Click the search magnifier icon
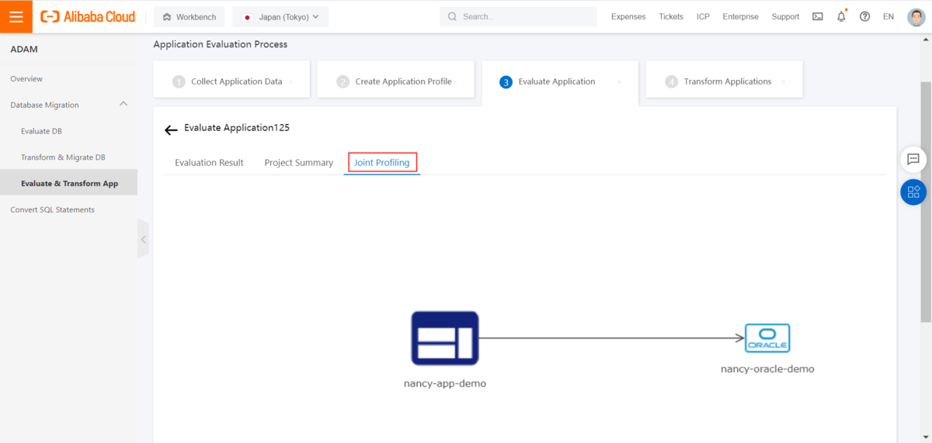This screenshot has height=443, width=932. coord(453,16)
